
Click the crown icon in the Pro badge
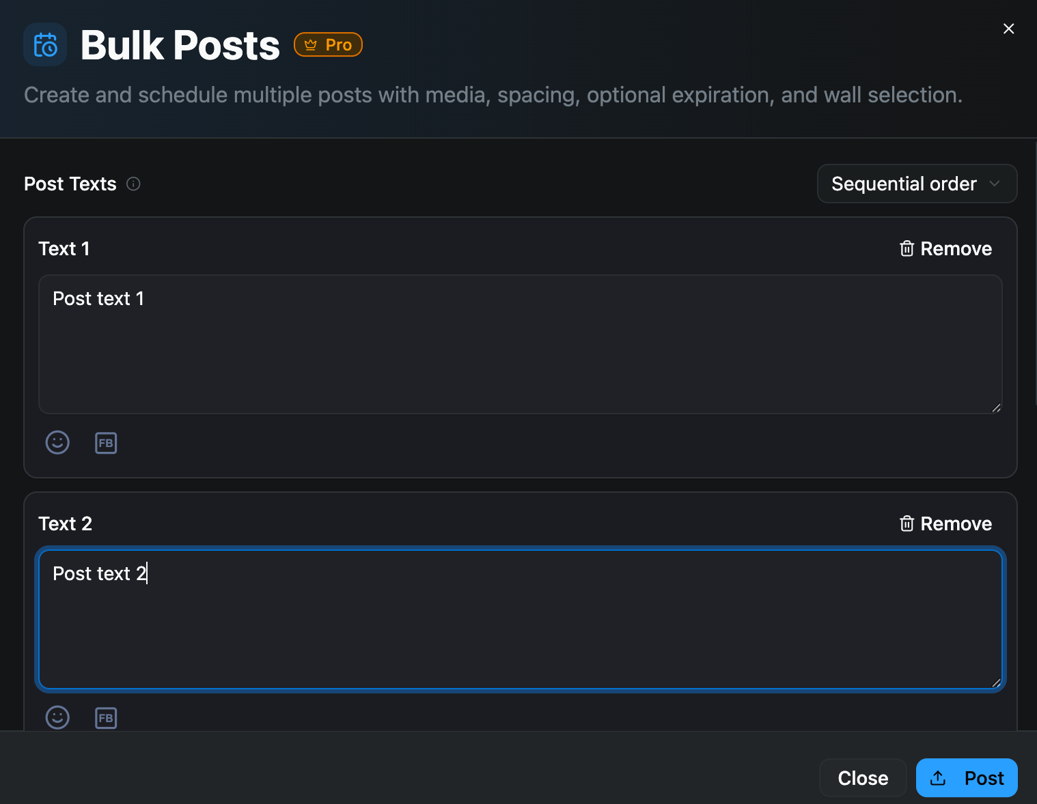point(311,44)
